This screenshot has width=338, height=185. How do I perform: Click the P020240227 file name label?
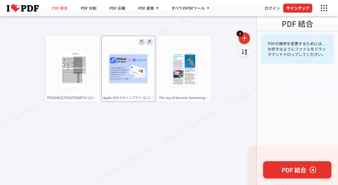point(72,97)
